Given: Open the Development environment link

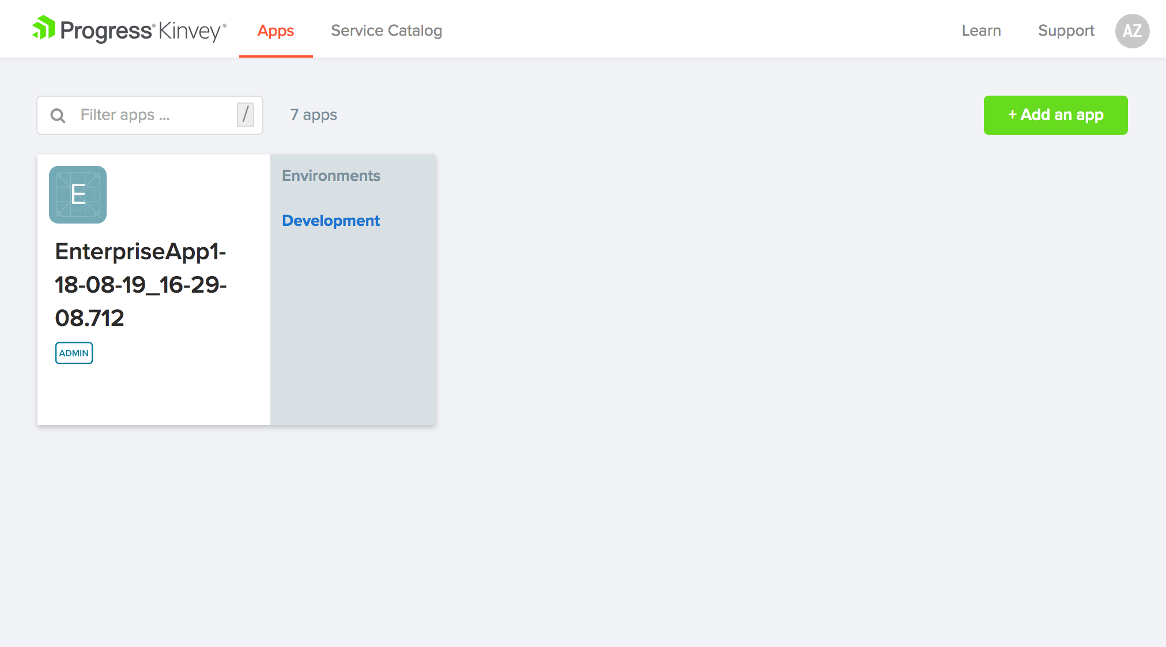Looking at the screenshot, I should [331, 221].
